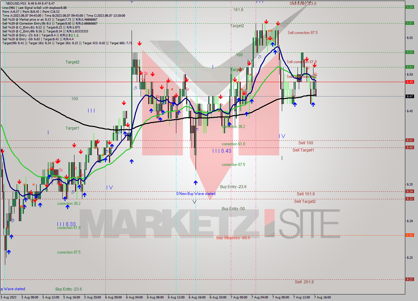Viewport: 418px width, 301px height.
Task: Click the '7 Aug 04:00' time label
Action: coord(260,297)
